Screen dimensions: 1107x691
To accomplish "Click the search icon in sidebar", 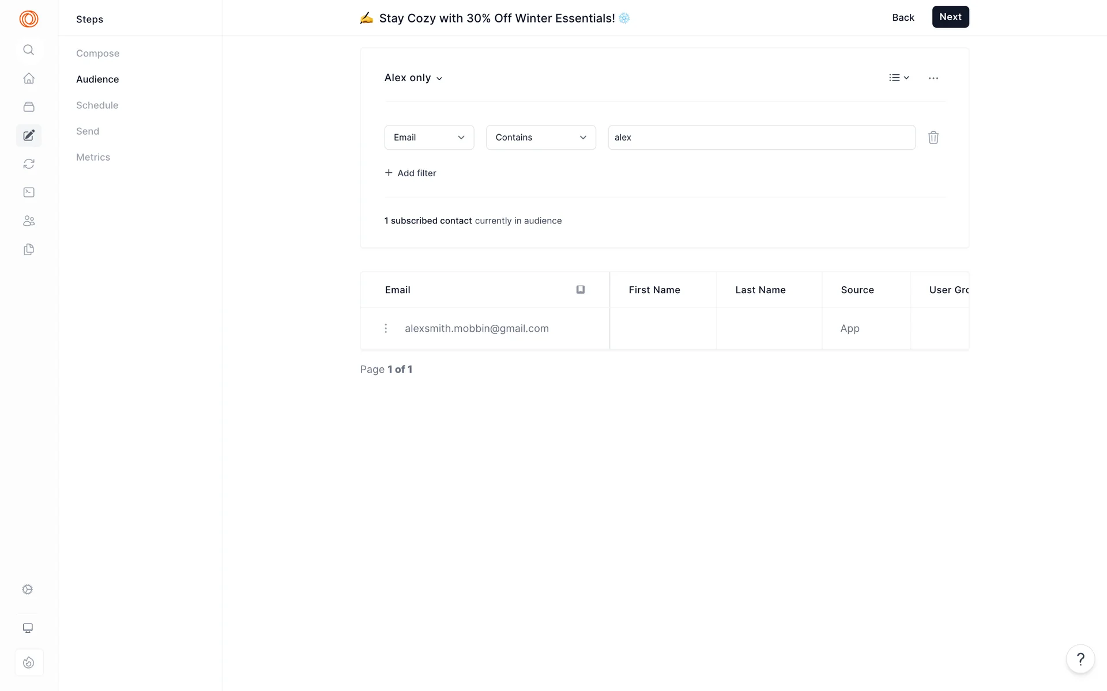I will click(x=28, y=50).
